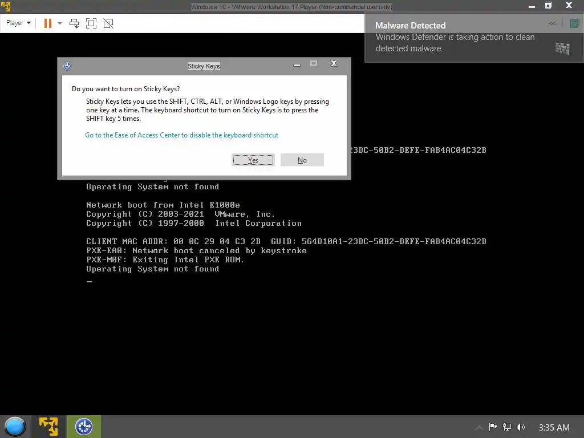This screenshot has height=438, width=584.
Task: Click 'PXE-EA0: Network boot canceled' line
Action: pyautogui.click(x=196, y=251)
